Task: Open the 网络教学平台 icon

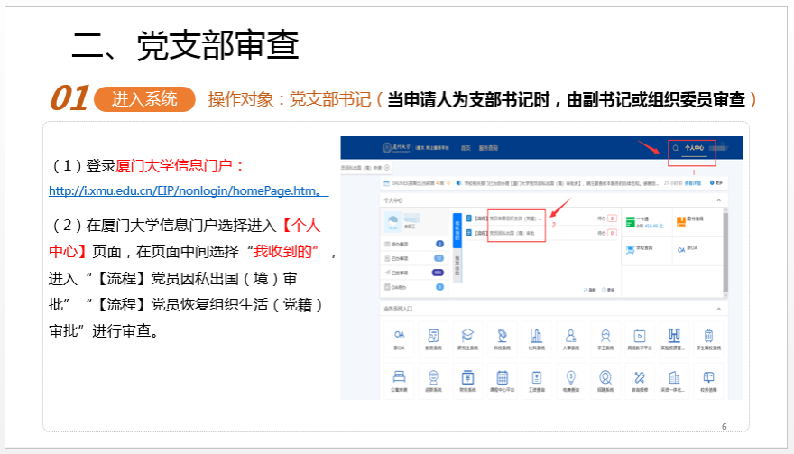Action: (639, 336)
